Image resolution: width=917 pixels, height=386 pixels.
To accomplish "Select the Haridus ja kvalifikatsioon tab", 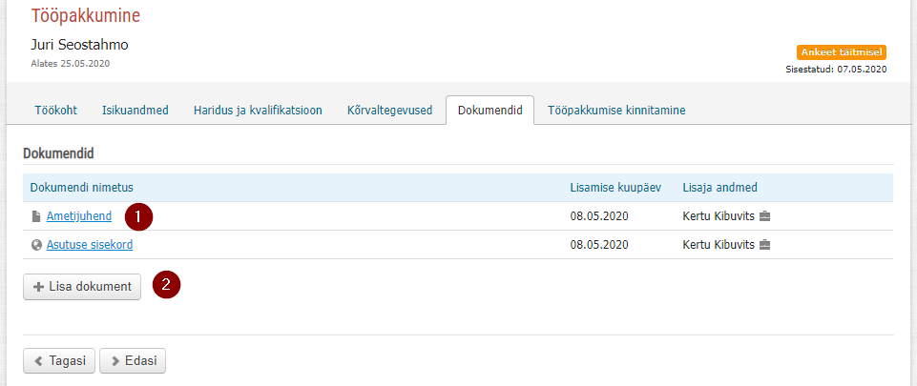I will 258,111.
